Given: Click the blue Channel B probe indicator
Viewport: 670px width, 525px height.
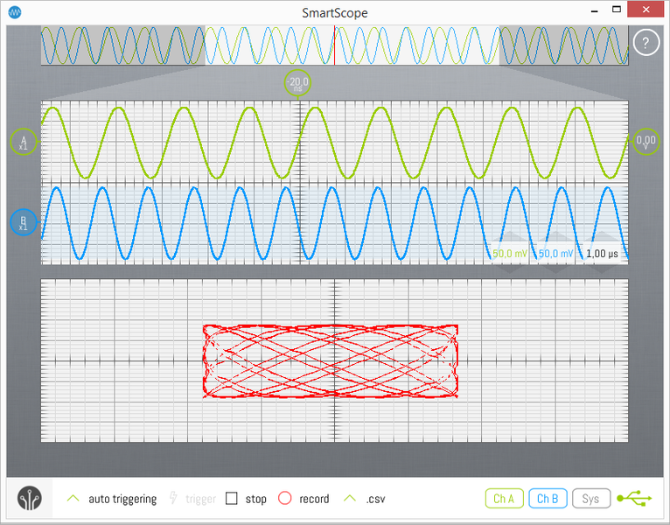Looking at the screenshot, I should pyautogui.click(x=24, y=222).
